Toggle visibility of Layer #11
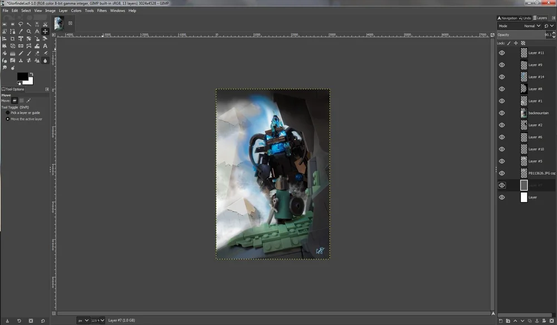This screenshot has height=325, width=557. point(502,52)
